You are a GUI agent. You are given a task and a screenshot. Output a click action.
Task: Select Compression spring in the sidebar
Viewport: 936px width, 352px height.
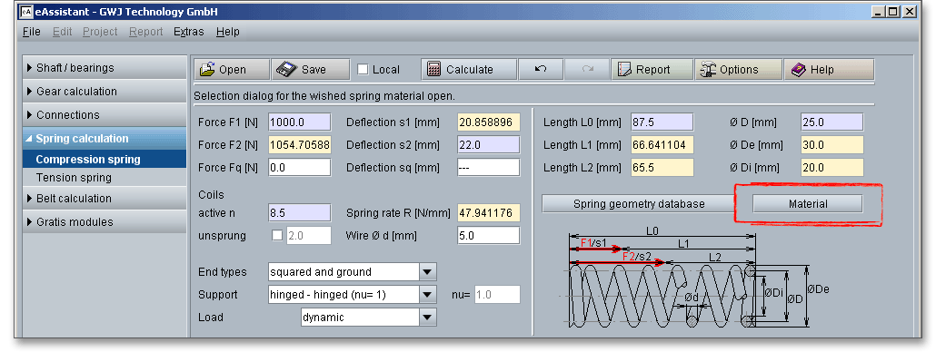click(105, 159)
